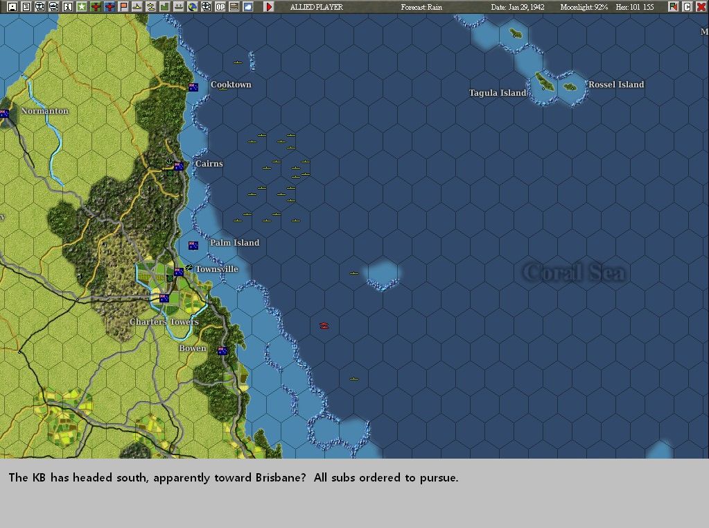Select the Charters Towers base flag
Screen dimensions: 709x528
164,298
